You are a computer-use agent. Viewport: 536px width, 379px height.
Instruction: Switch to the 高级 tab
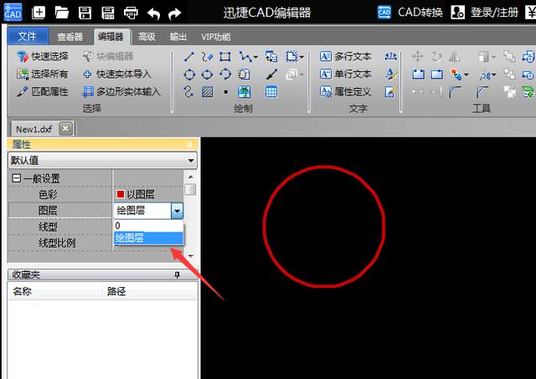(147, 37)
